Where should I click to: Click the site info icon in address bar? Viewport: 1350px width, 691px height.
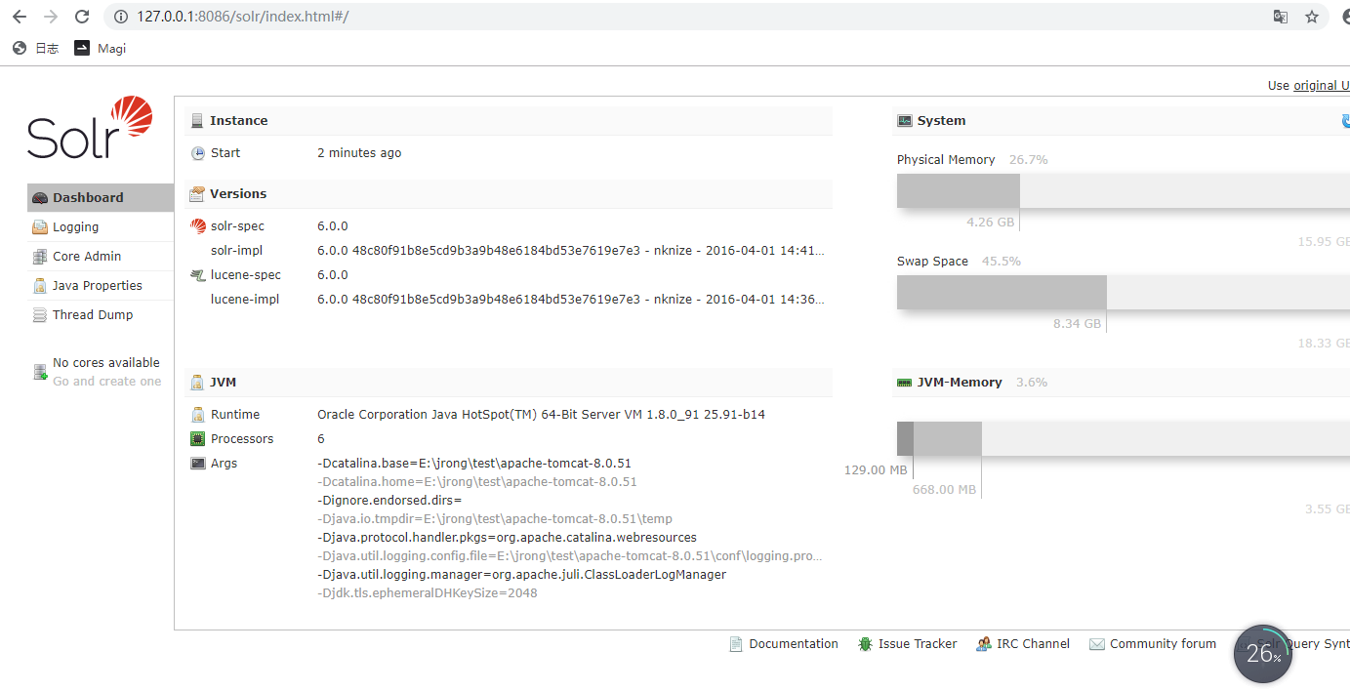[121, 17]
